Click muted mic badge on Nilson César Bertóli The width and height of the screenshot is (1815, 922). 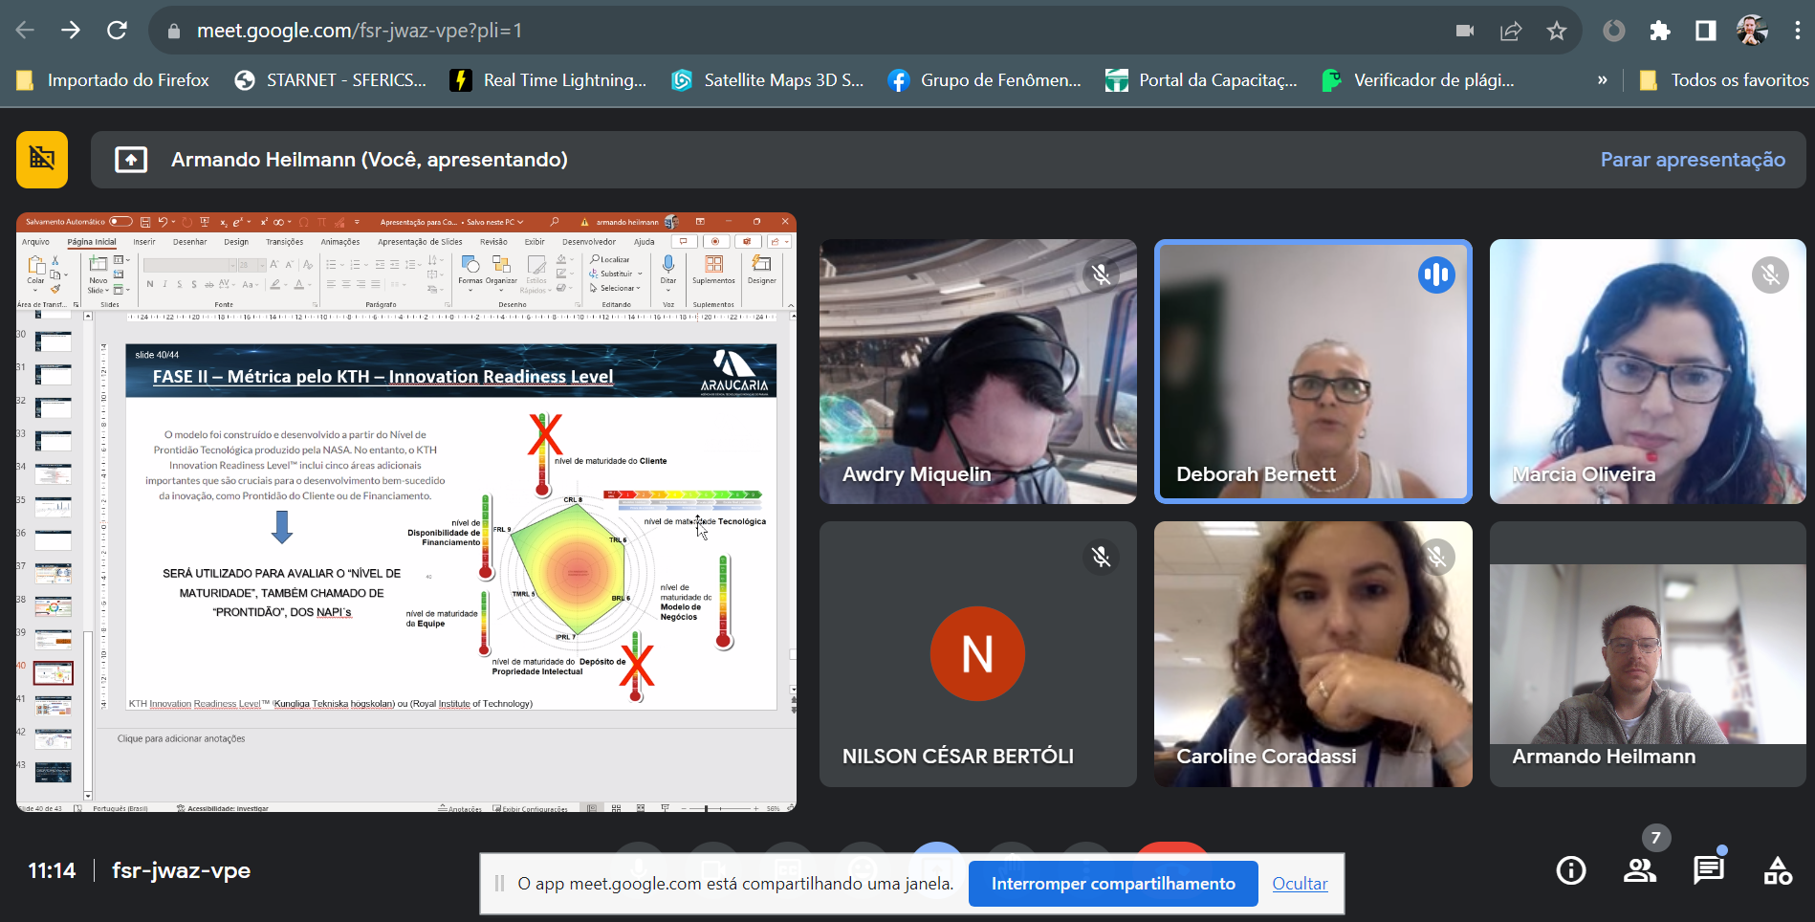click(1101, 557)
